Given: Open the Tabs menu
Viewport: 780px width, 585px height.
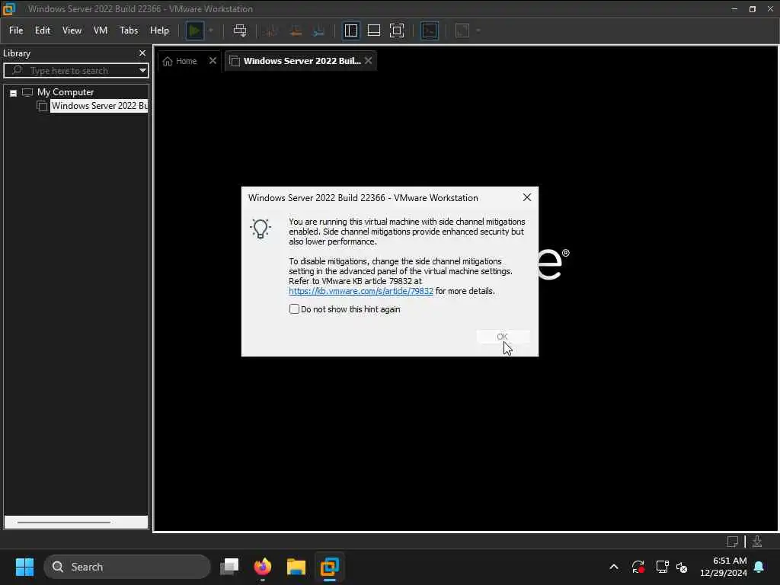Looking at the screenshot, I should tap(128, 30).
